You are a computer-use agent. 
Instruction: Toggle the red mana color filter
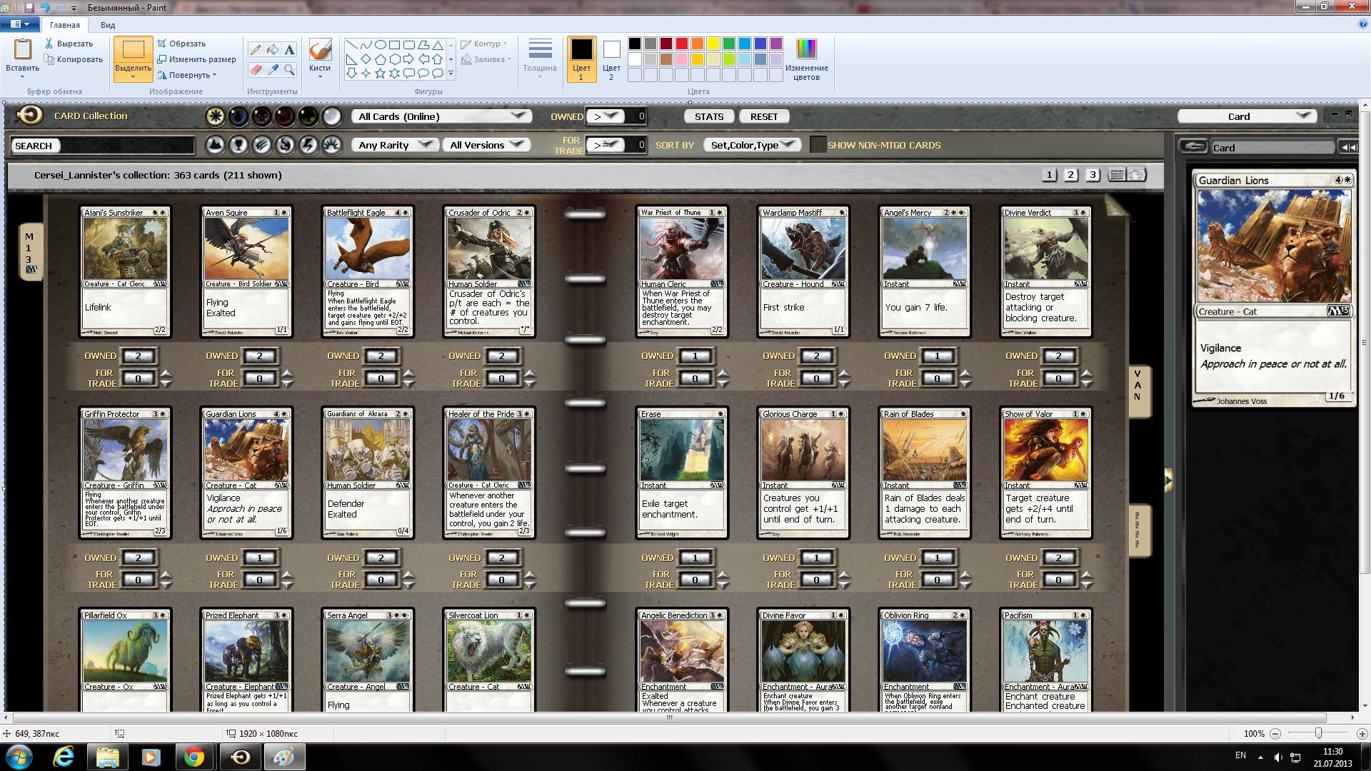click(285, 116)
